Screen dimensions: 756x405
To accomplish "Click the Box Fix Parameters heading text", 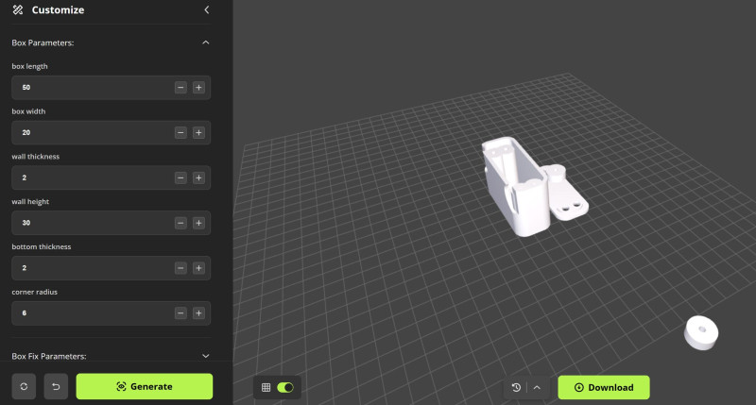I will tap(49, 356).
